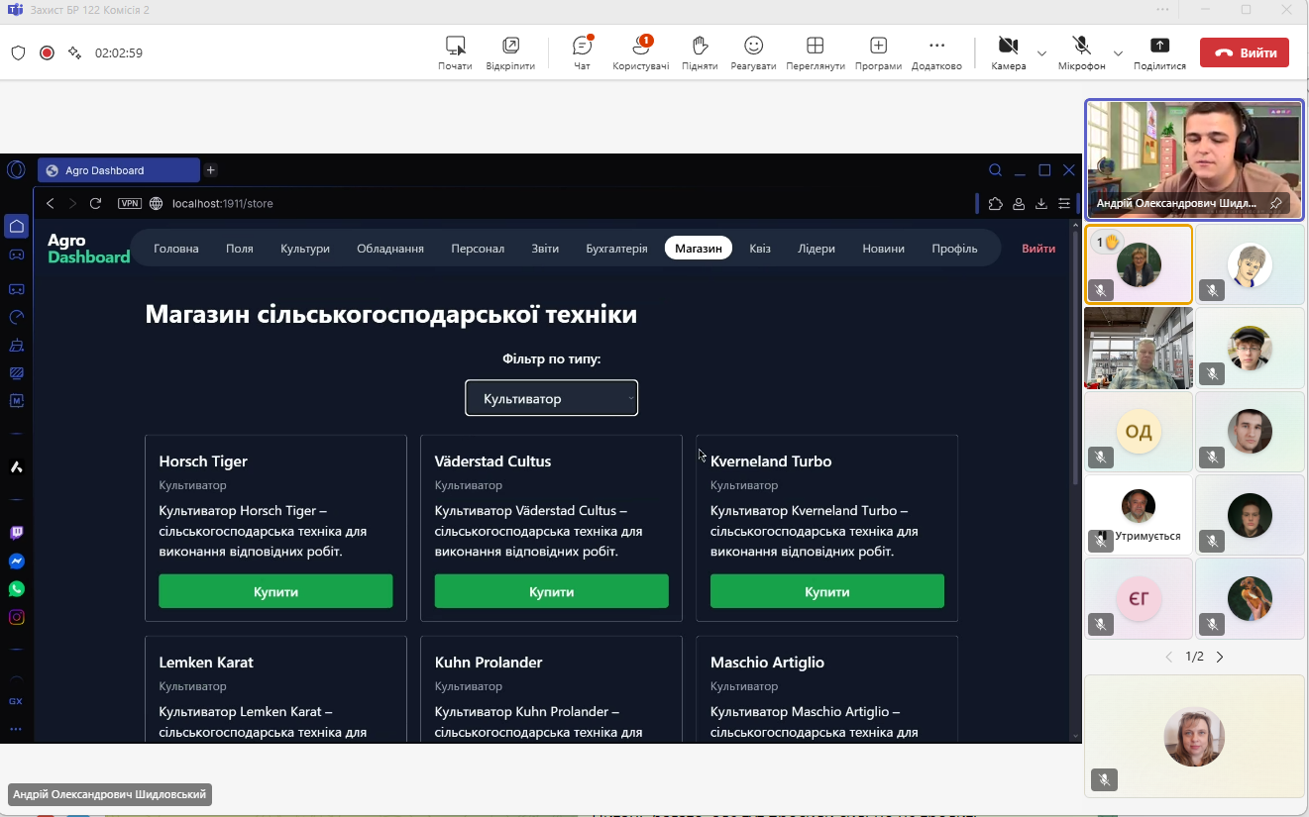Expand camera options dropdown arrow
The height and width of the screenshot is (817, 1309).
[x=1041, y=53]
